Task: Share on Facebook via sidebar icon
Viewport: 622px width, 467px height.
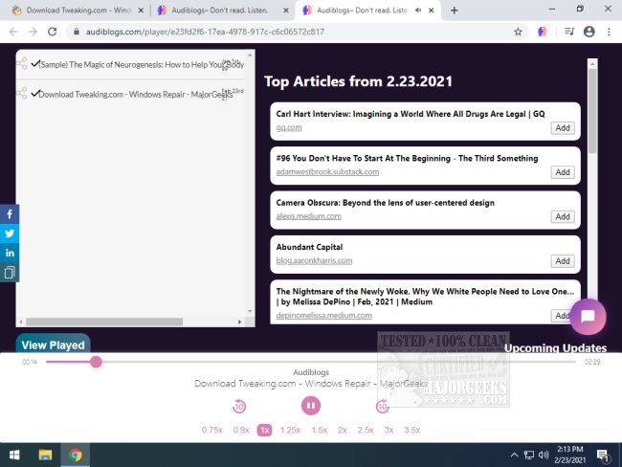Action: tap(10, 214)
